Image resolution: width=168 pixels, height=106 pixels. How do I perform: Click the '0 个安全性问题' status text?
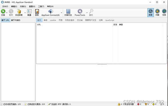click(x=127, y=104)
